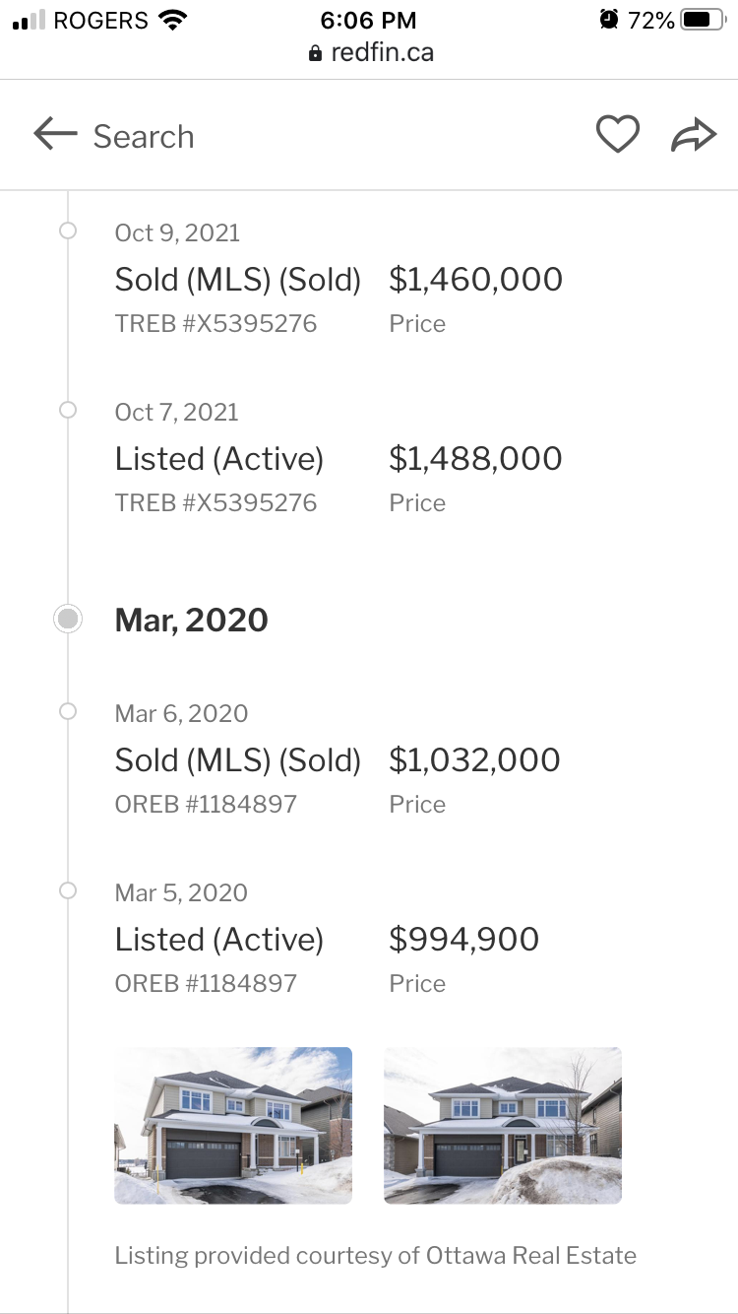738x1314 pixels.
Task: Tap the $1,460,000 sold price entry
Action: pos(475,280)
